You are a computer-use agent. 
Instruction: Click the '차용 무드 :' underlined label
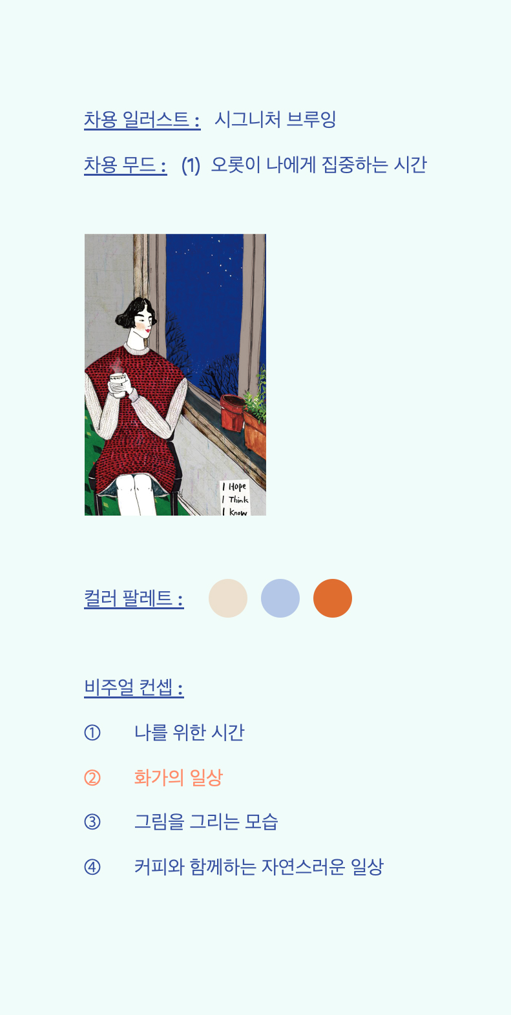tap(125, 165)
